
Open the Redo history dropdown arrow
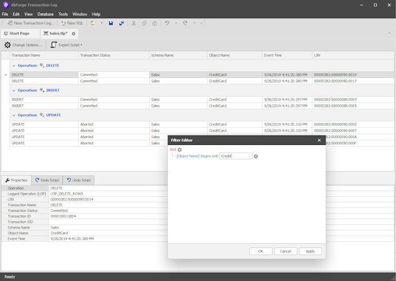click(x=194, y=23)
